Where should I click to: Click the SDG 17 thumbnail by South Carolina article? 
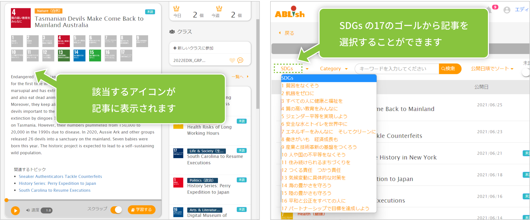[x=178, y=153]
